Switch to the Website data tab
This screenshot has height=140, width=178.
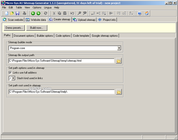point(36,20)
